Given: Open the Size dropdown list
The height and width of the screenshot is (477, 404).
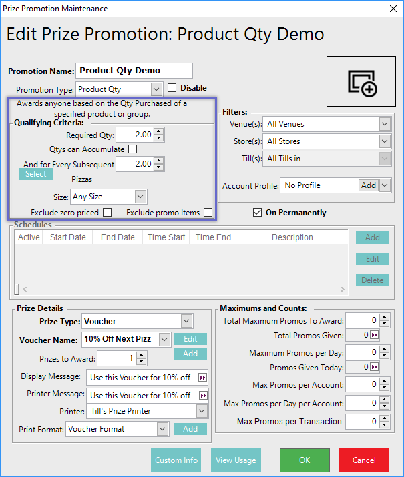Looking at the screenshot, I should point(140,197).
